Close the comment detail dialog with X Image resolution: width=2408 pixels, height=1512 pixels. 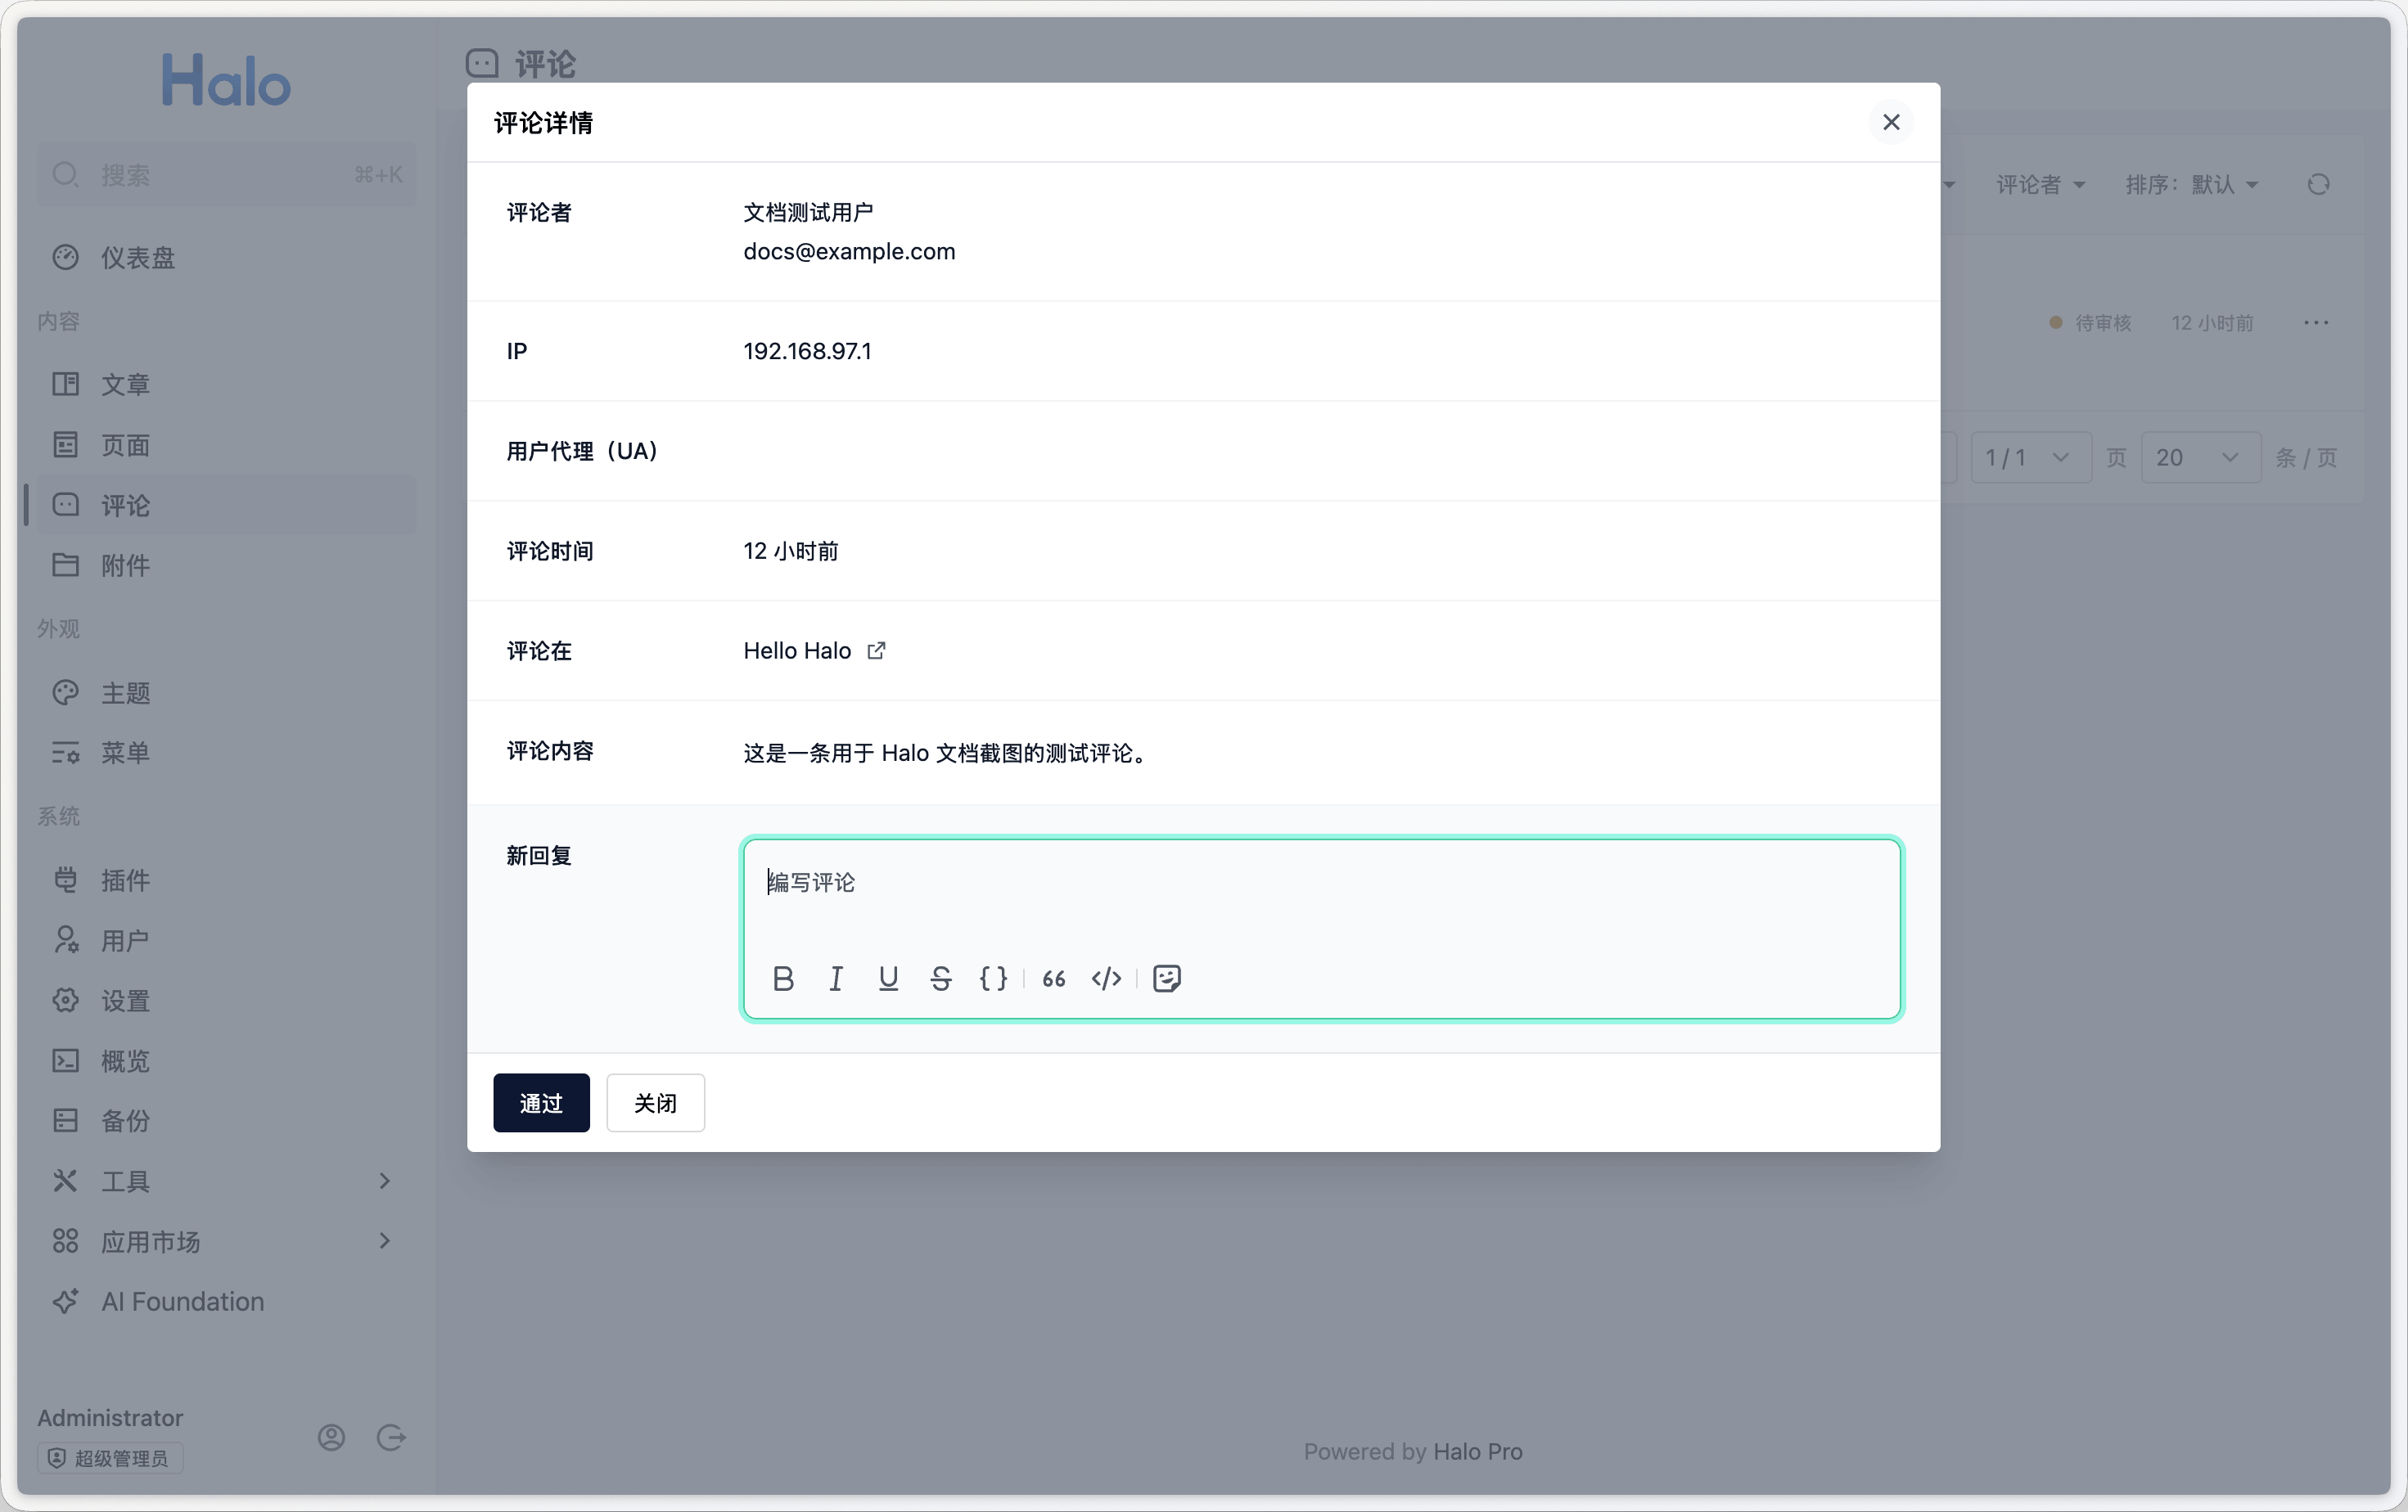pyautogui.click(x=1891, y=122)
